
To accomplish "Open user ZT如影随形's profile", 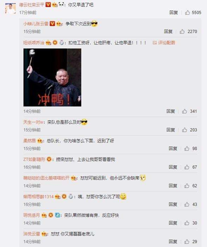I will click(x=34, y=160).
